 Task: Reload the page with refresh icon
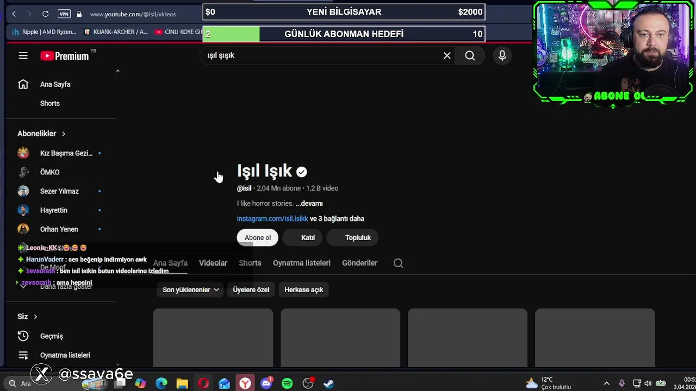click(x=46, y=14)
